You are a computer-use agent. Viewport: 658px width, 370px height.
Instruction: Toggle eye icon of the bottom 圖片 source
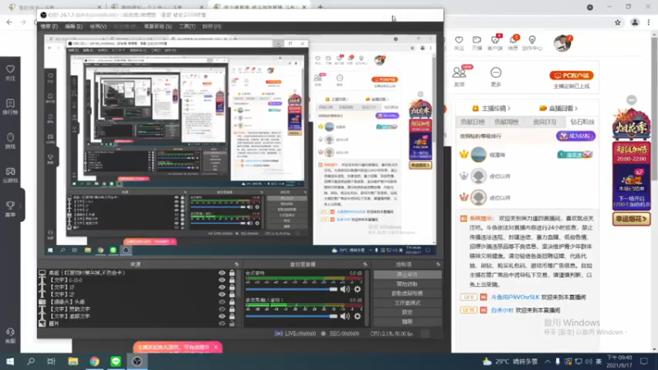tap(221, 323)
